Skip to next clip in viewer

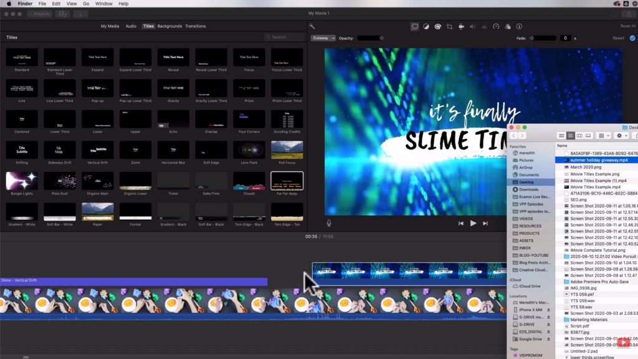point(485,223)
